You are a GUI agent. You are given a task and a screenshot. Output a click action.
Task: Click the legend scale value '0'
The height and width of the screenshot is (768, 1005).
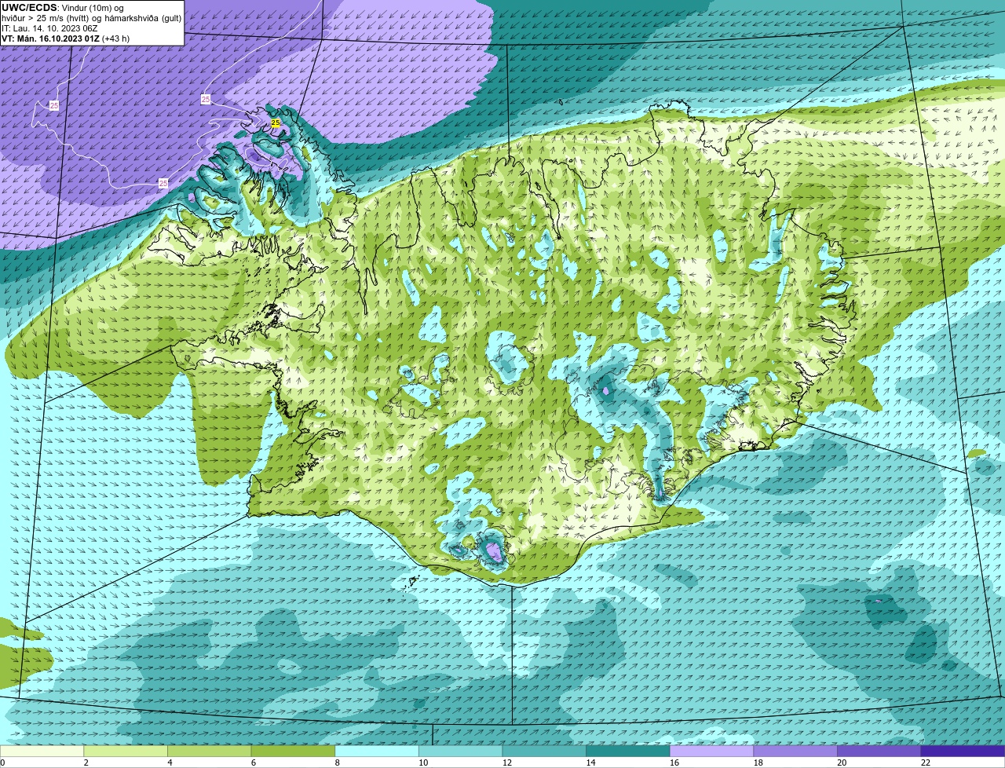pos(3,763)
